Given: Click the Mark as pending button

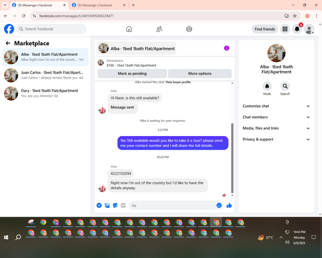Looking at the screenshot, I should click(x=132, y=74).
